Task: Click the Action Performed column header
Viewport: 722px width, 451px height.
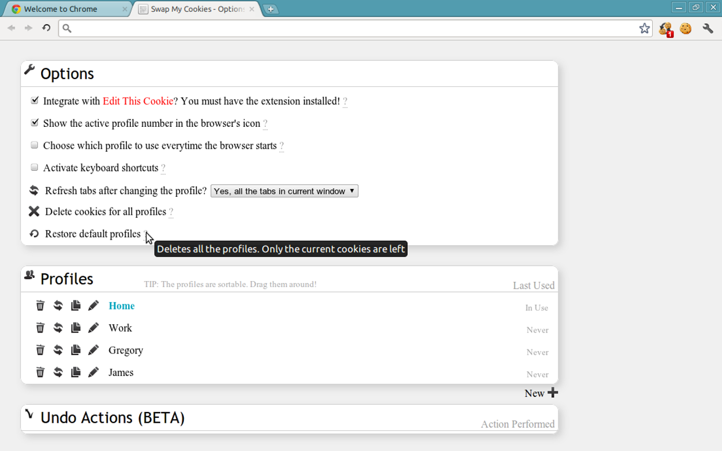Action: pyautogui.click(x=518, y=424)
